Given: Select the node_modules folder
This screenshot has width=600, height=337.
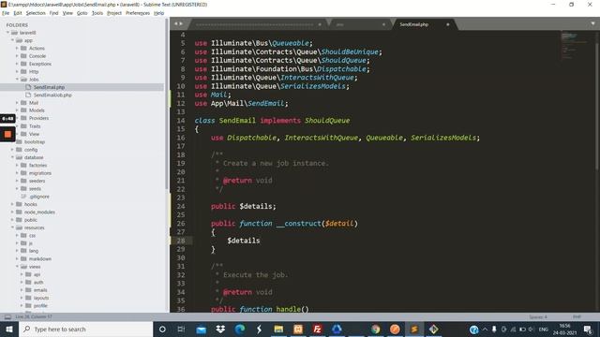Looking at the screenshot, I should tap(39, 212).
